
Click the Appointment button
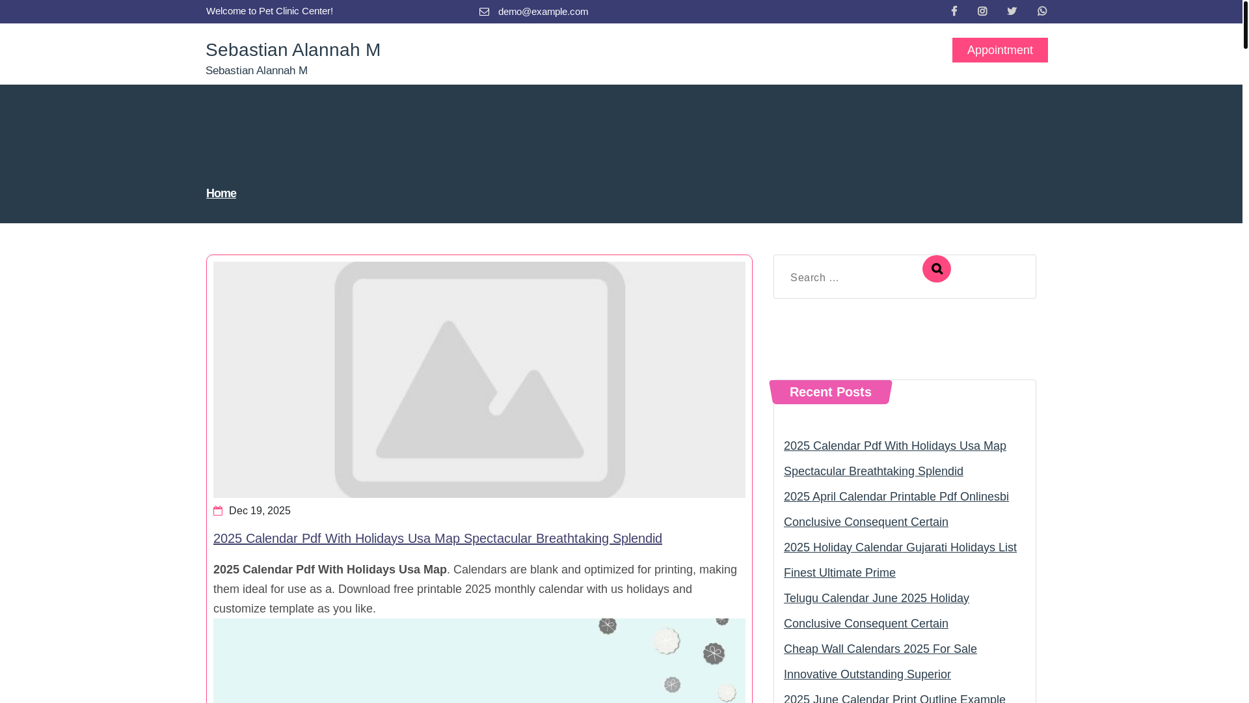coord(1000,50)
